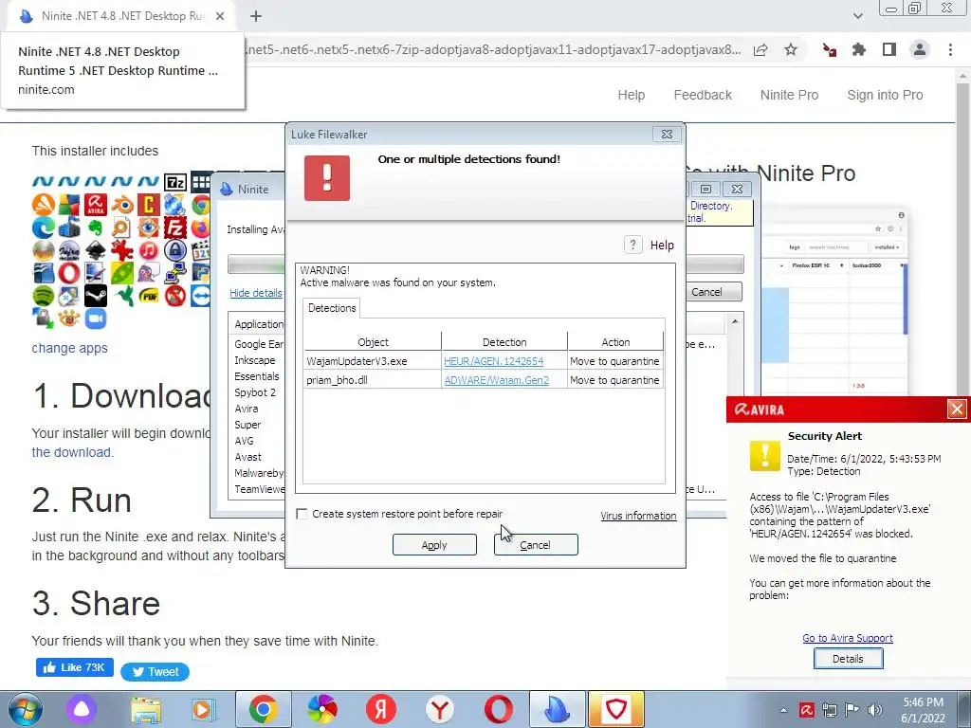Click Cancel in the Luke Filewalker dialog
The image size is (971, 728).
536,545
